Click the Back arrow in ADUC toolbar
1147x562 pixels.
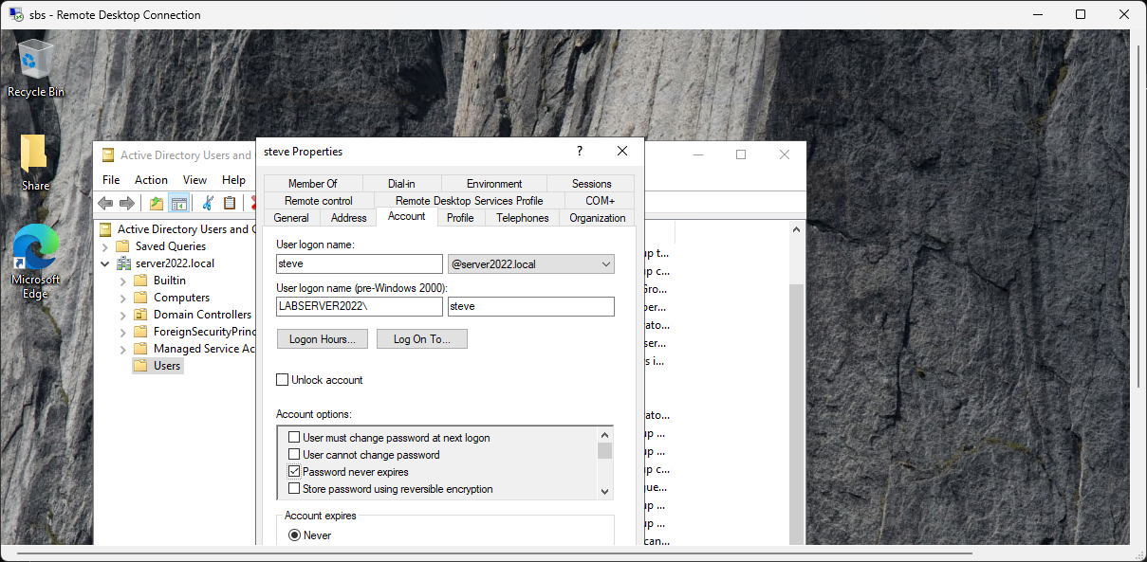[x=105, y=203]
